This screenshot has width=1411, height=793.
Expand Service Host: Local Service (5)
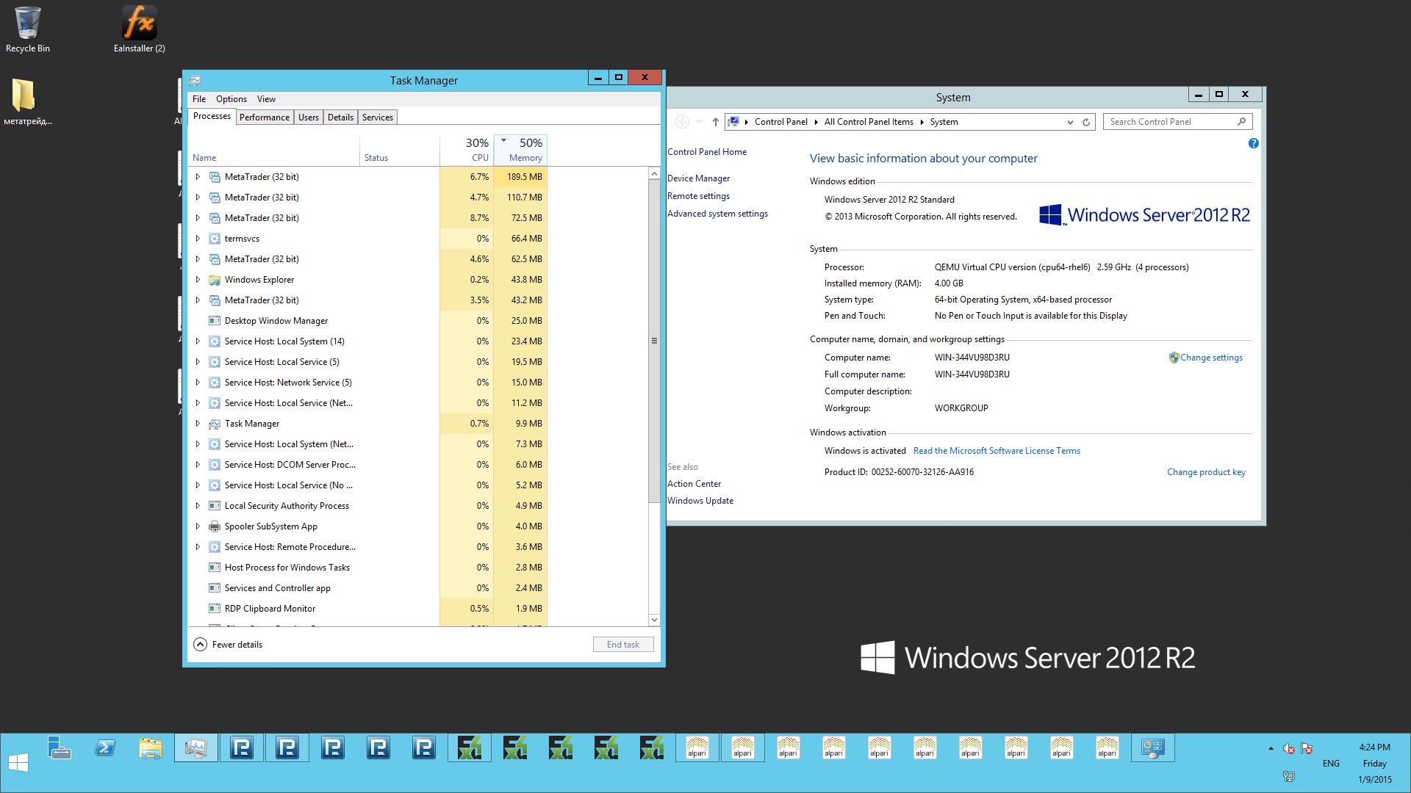(x=198, y=362)
